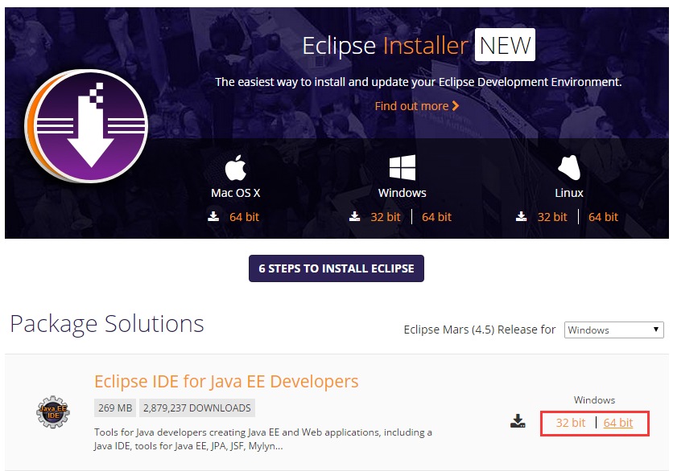Open Eclipse IDE for Java EE Developers title
The width and height of the screenshot is (673, 471).
226,382
